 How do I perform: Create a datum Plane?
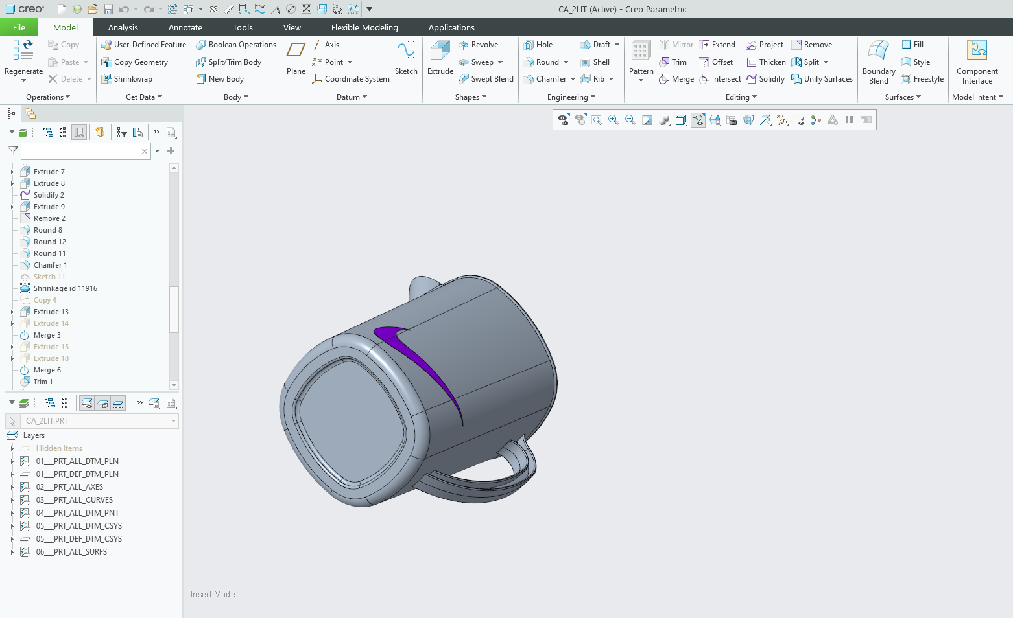pyautogui.click(x=296, y=58)
